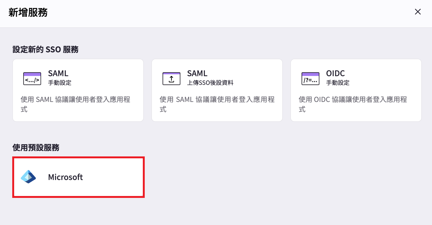Click the 上傳SSO後設資料 subtitle text
The height and width of the screenshot is (225, 432).
210,83
